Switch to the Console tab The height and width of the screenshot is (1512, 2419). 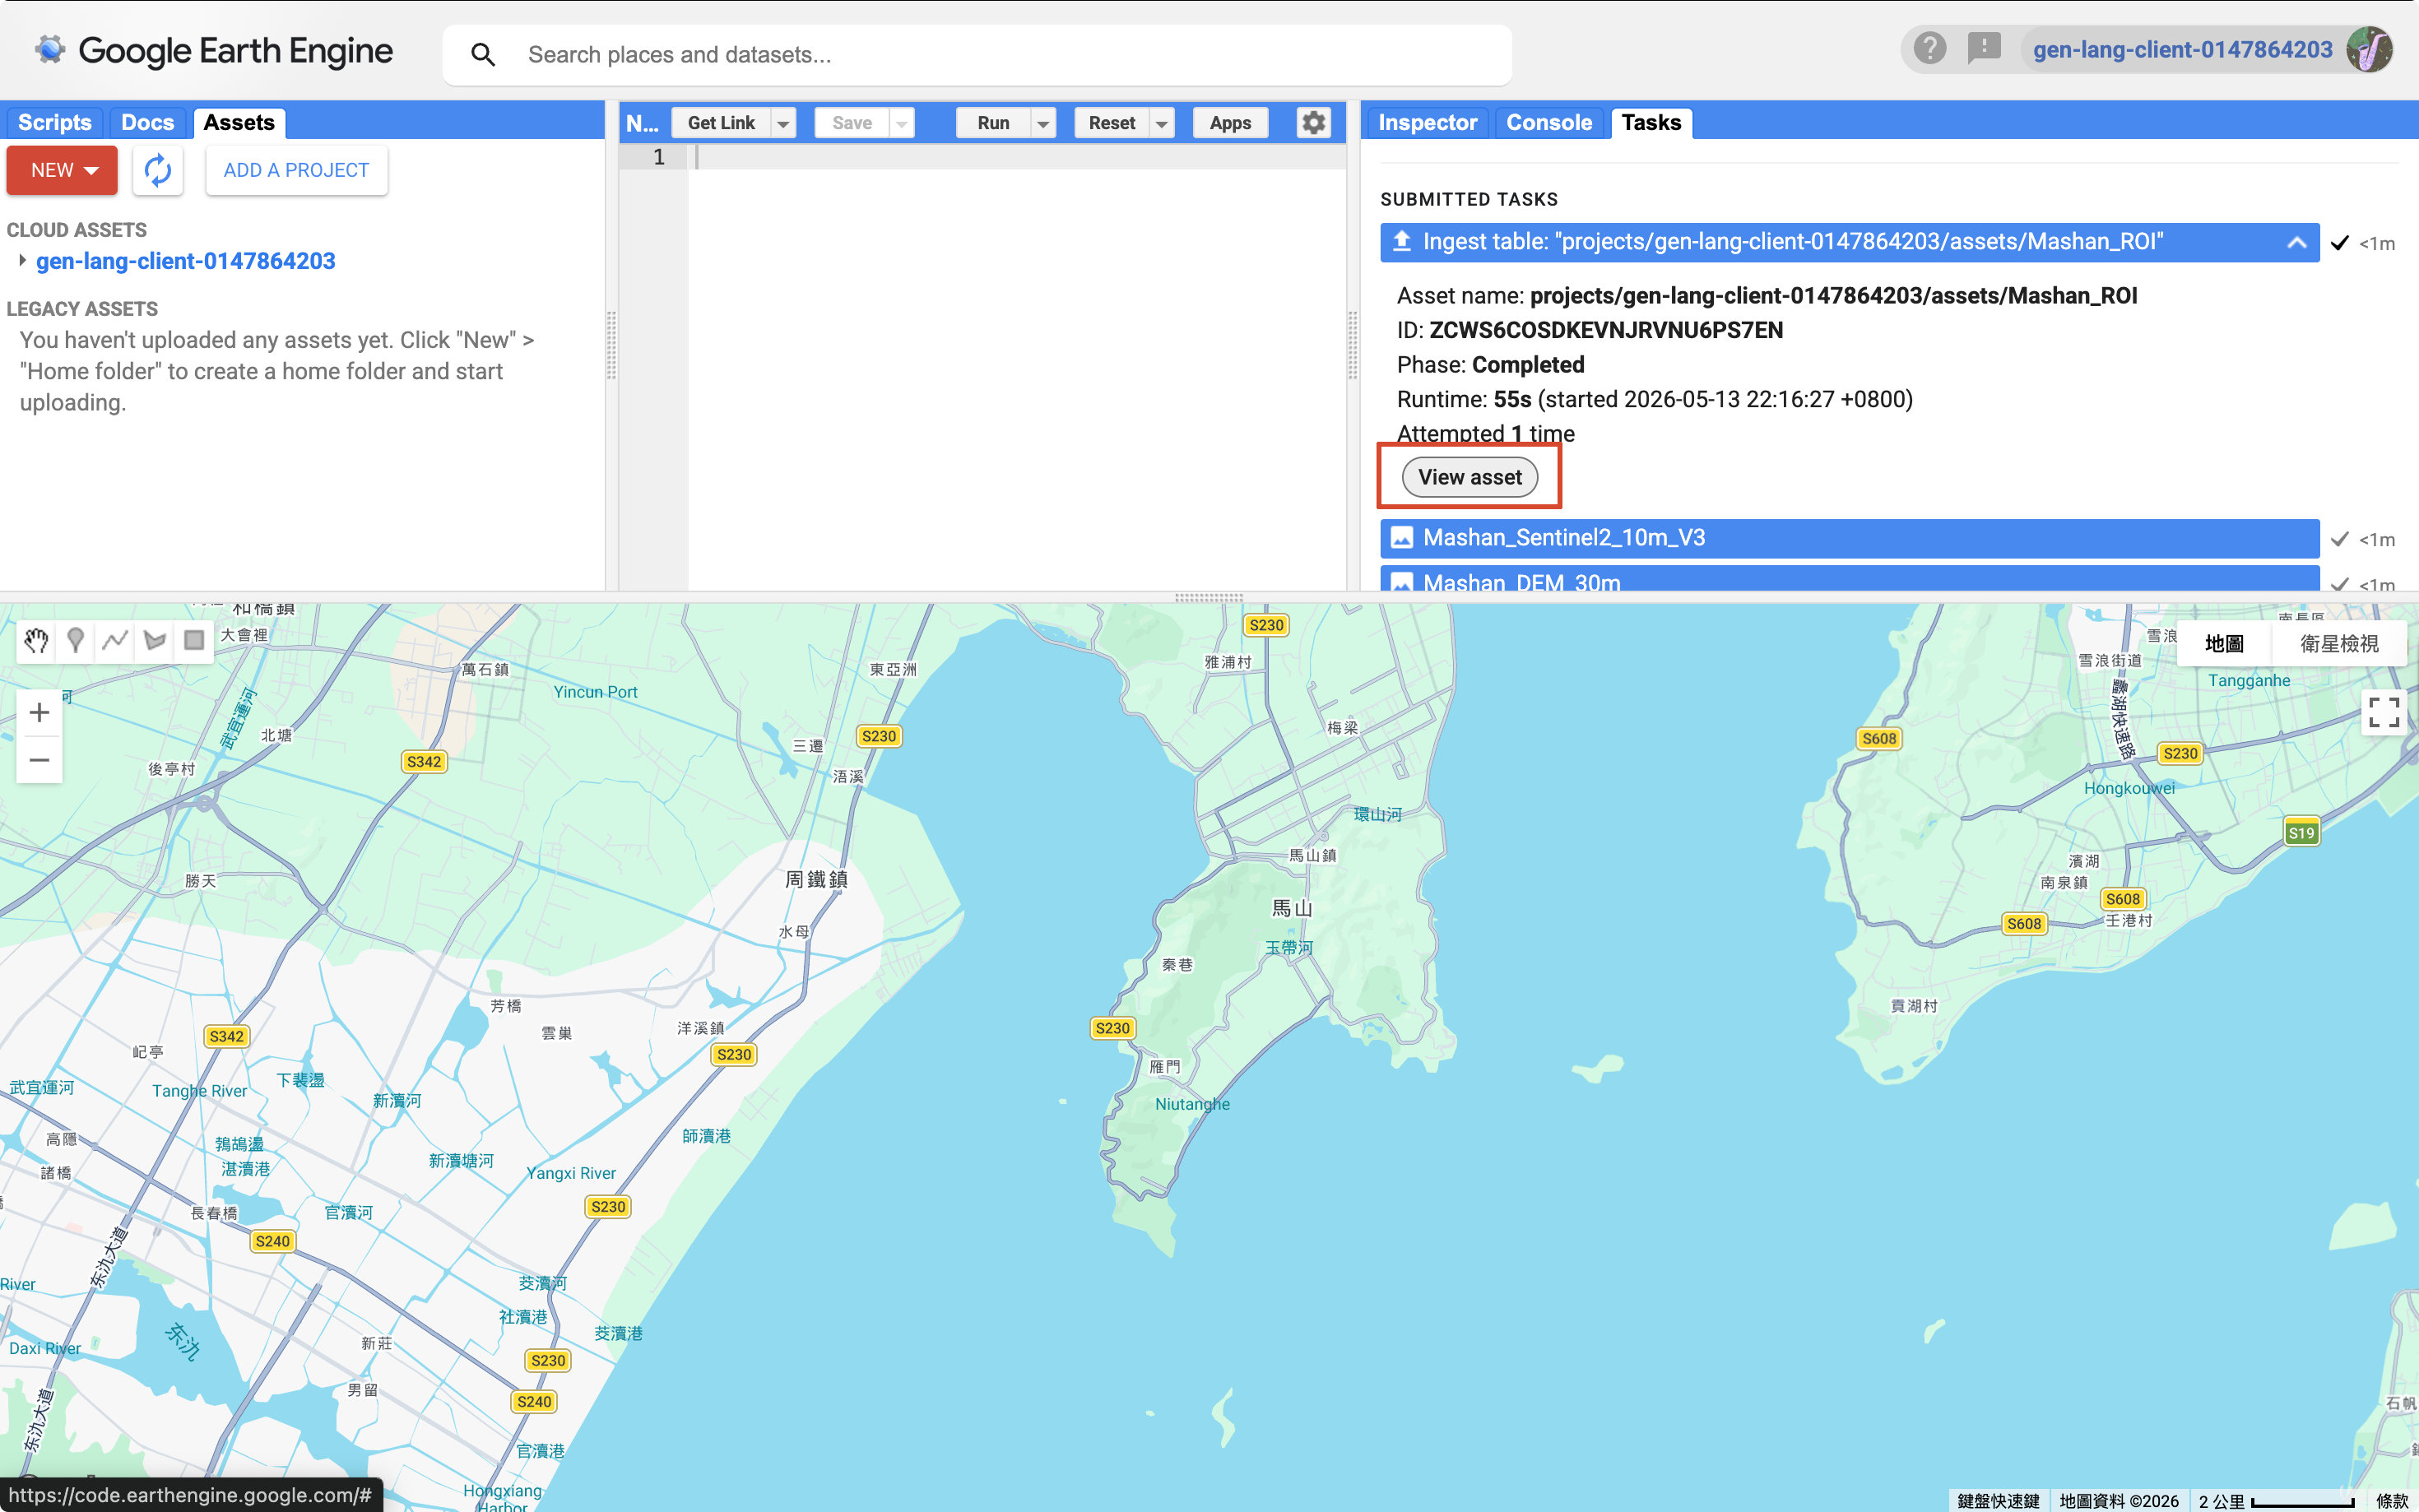point(1548,122)
